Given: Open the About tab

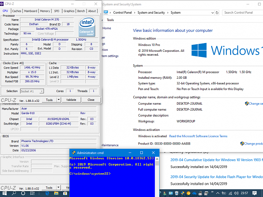Looking at the screenshot, I should click(x=92, y=11).
